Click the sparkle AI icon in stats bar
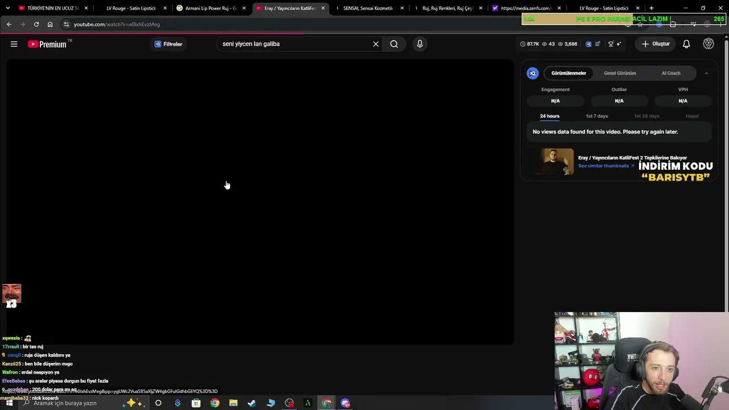 coord(619,44)
